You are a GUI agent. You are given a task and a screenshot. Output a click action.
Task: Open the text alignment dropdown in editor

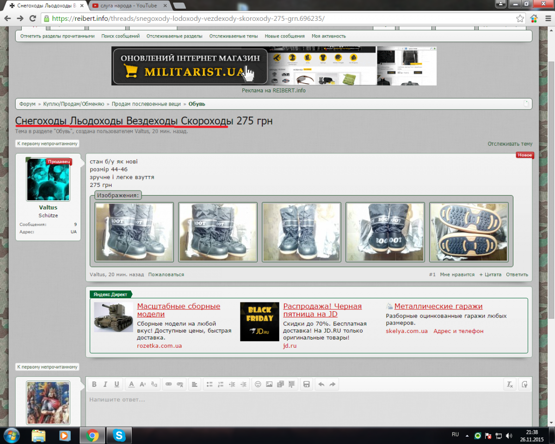tap(195, 384)
